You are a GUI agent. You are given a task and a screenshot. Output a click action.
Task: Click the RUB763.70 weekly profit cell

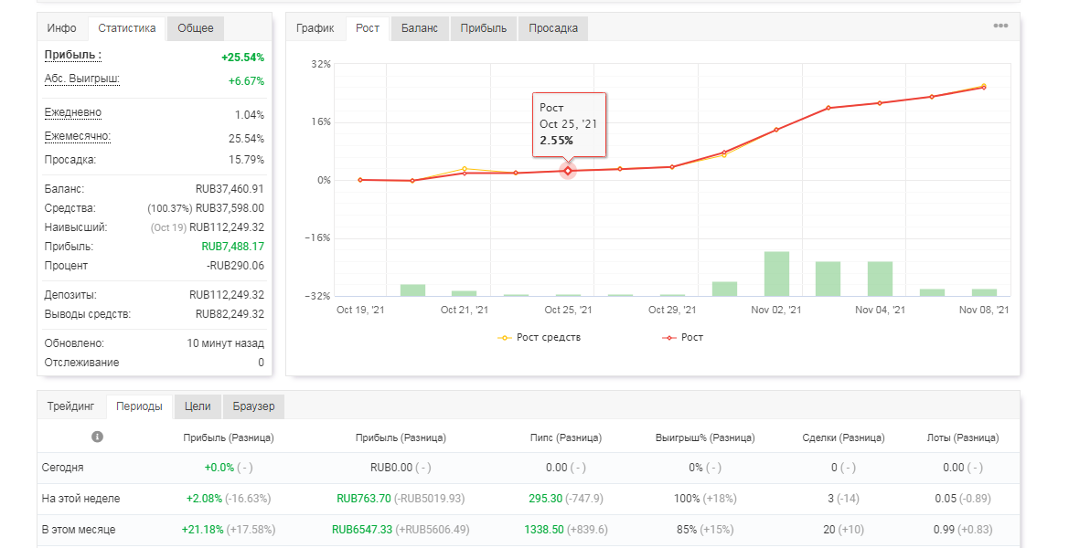click(364, 499)
